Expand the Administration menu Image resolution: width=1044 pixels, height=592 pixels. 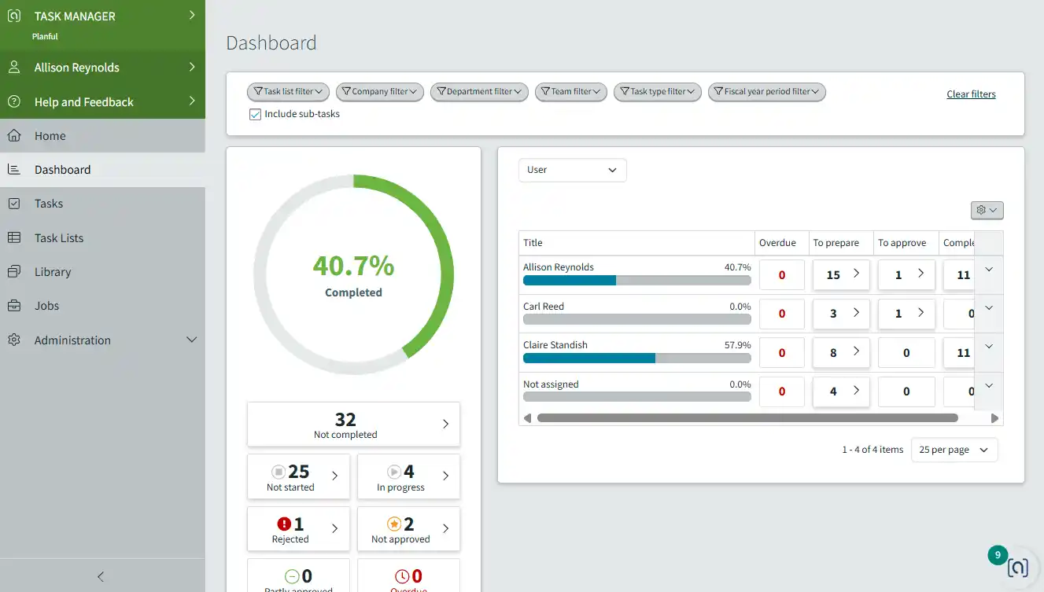point(72,340)
